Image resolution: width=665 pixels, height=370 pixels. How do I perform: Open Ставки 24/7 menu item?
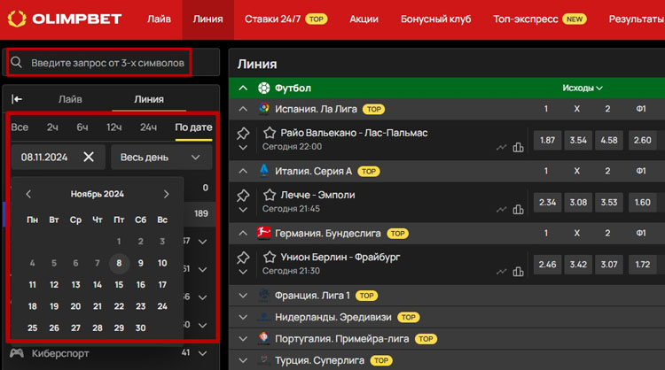[286, 19]
